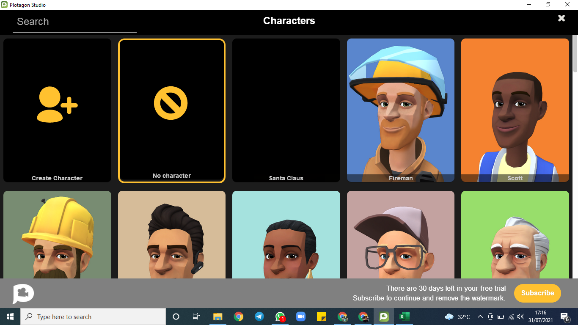Click the Plotagon camera logo icon
578x325 pixels.
click(x=23, y=294)
